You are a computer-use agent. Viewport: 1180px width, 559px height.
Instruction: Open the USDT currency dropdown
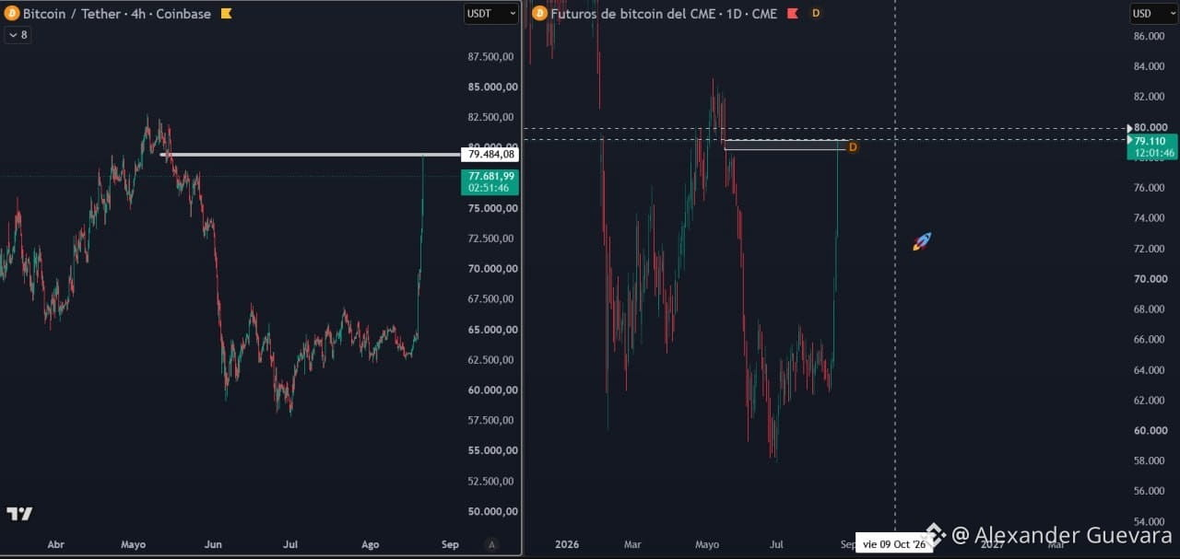click(x=490, y=14)
